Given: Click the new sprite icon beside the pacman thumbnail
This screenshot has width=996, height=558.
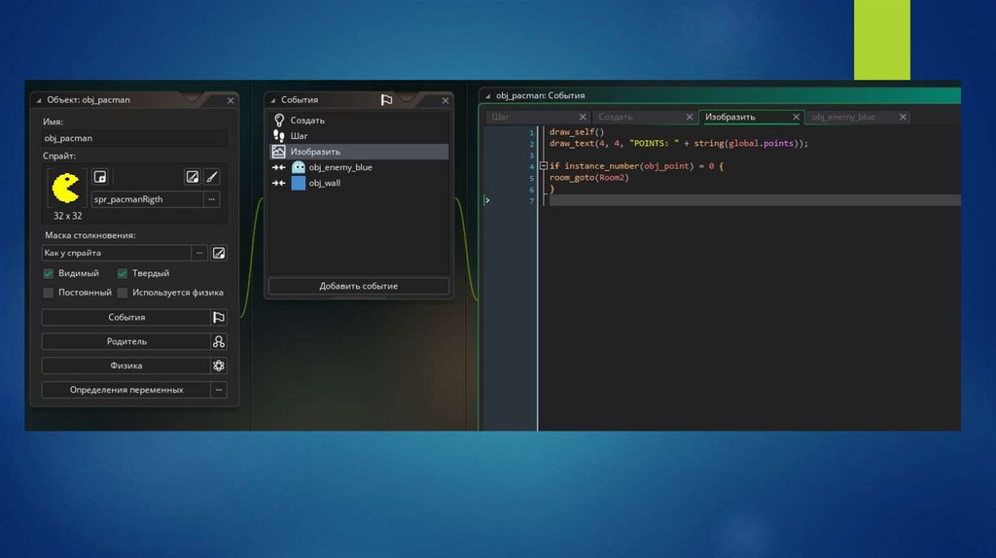Looking at the screenshot, I should click(100, 177).
